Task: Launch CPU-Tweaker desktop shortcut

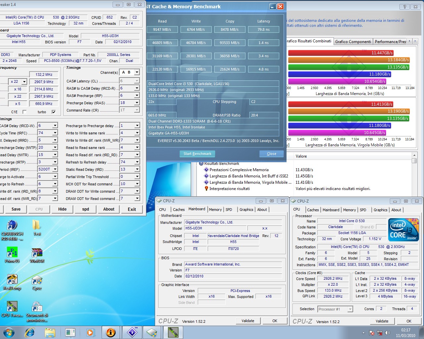Action: click(12, 309)
